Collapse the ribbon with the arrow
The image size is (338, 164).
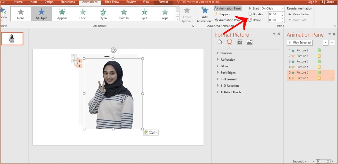coord(335,26)
